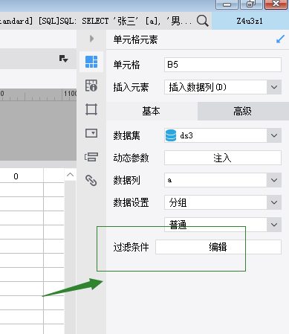Click the 编辑 filter condition button

(218, 247)
